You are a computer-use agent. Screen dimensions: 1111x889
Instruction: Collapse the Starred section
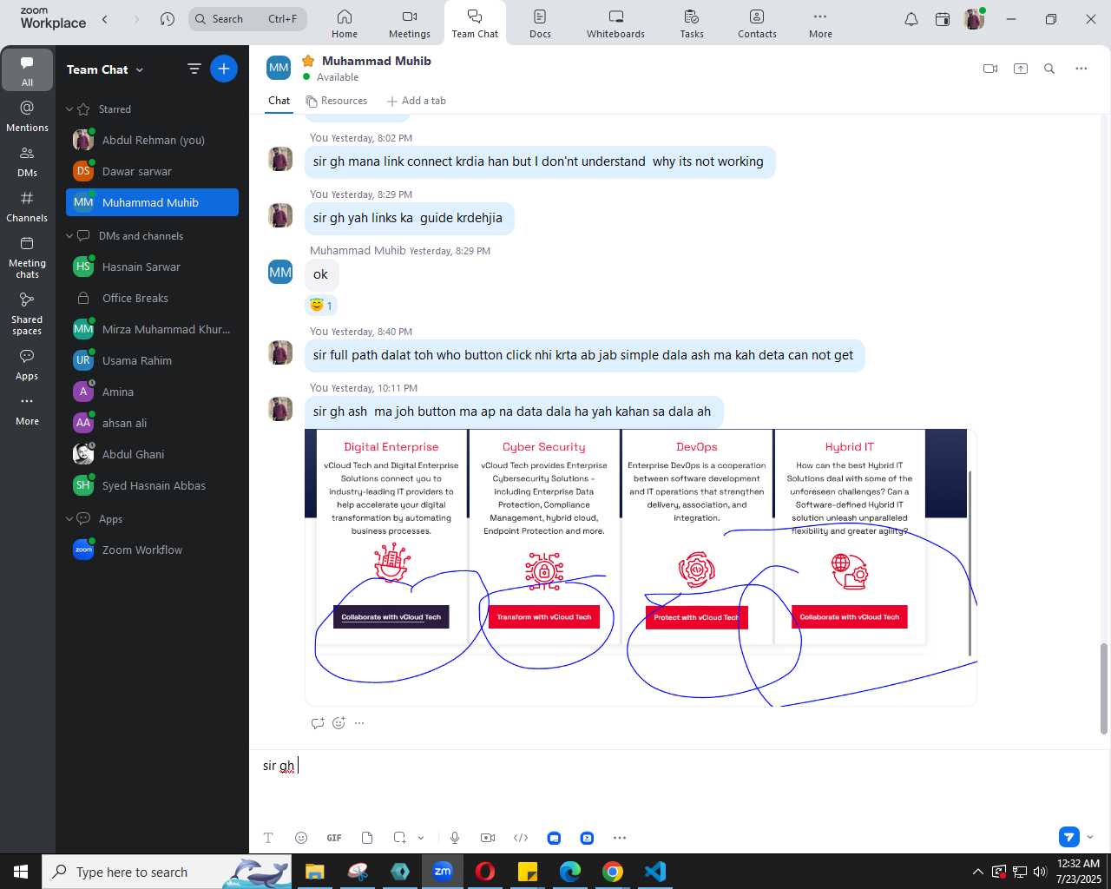(x=69, y=109)
